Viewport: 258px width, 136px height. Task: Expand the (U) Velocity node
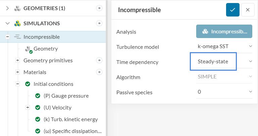28,107
